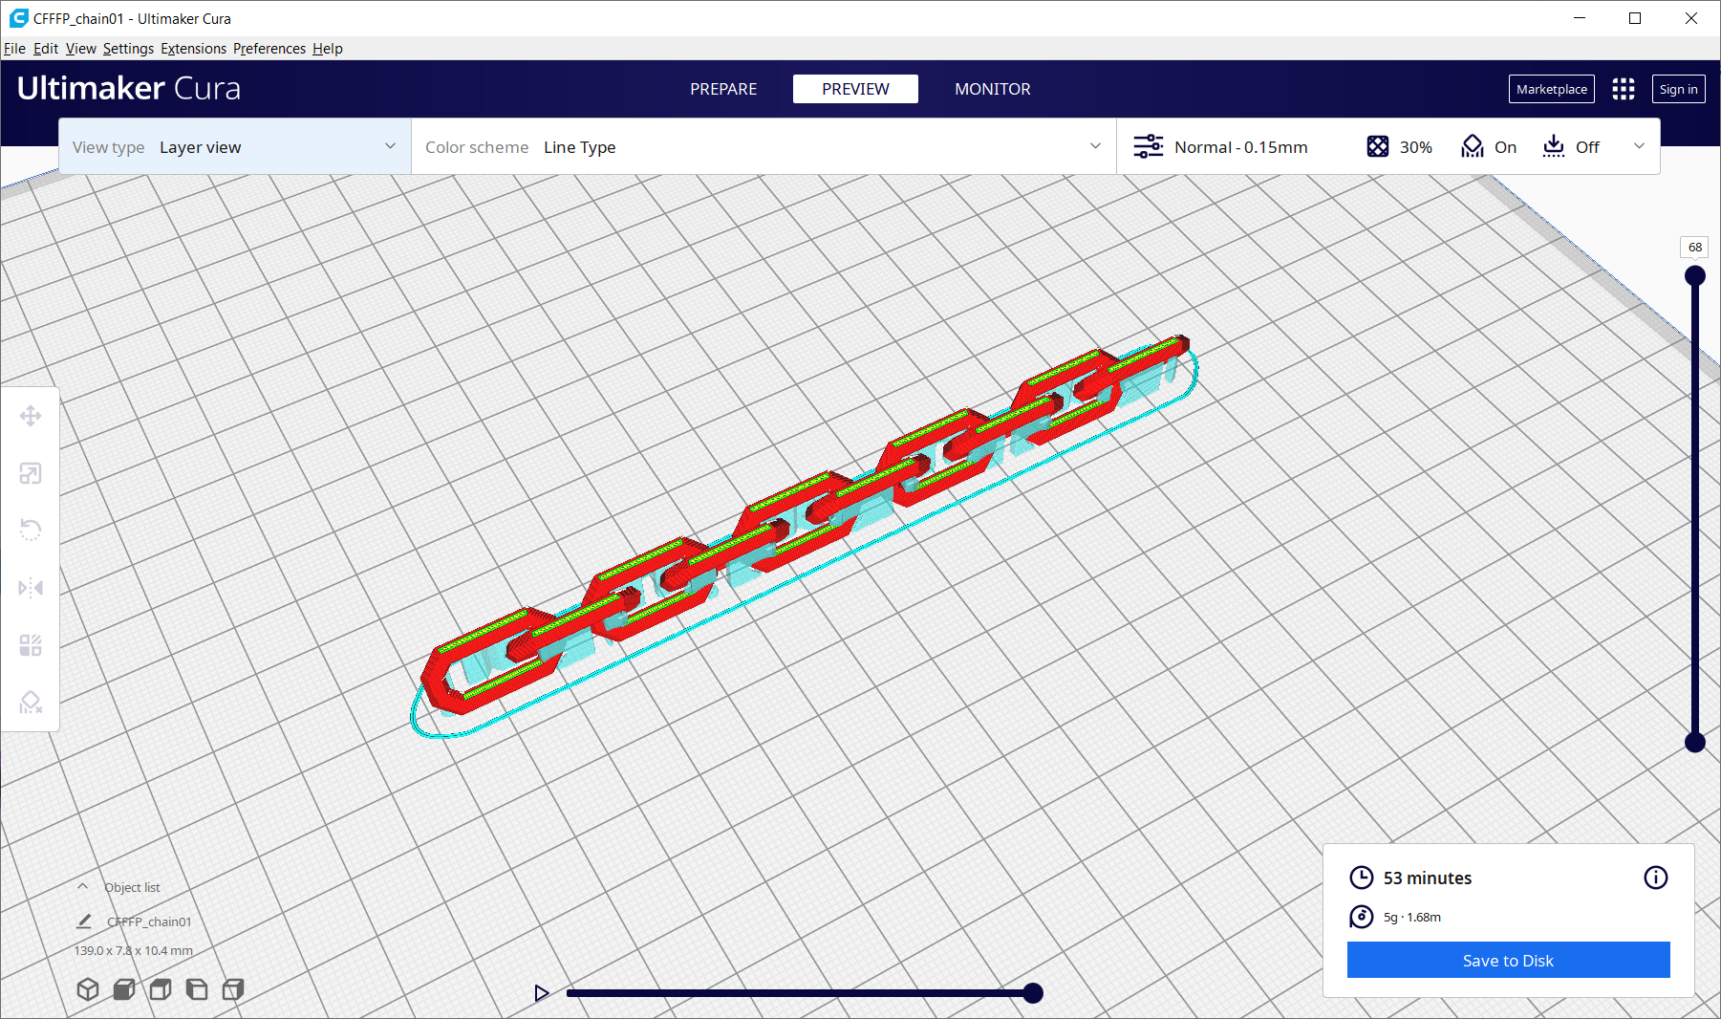Select the Move tool
Viewport: 1721px width, 1019px height.
(x=30, y=416)
